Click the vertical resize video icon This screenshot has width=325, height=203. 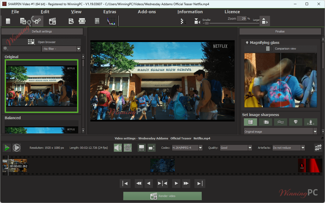pos(152,148)
